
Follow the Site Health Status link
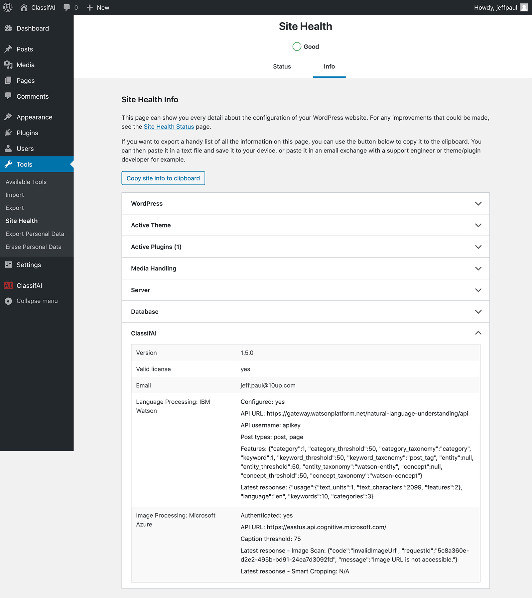(169, 127)
